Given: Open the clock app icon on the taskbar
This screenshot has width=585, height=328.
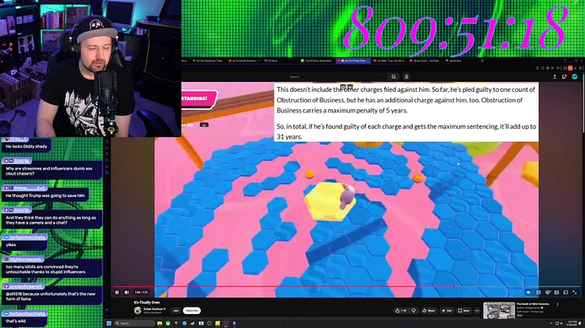Looking at the screenshot, I should tap(210, 323).
